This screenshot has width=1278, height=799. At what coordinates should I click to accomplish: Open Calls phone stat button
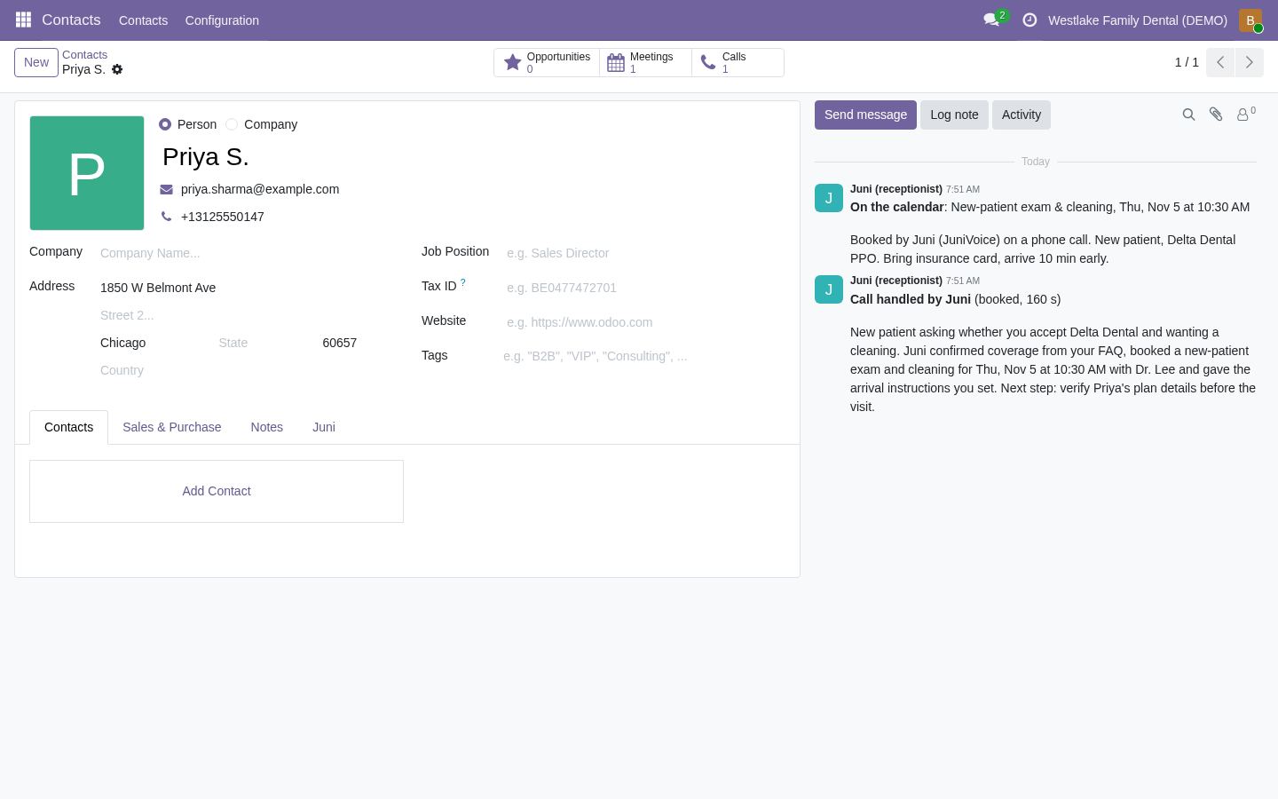(738, 62)
